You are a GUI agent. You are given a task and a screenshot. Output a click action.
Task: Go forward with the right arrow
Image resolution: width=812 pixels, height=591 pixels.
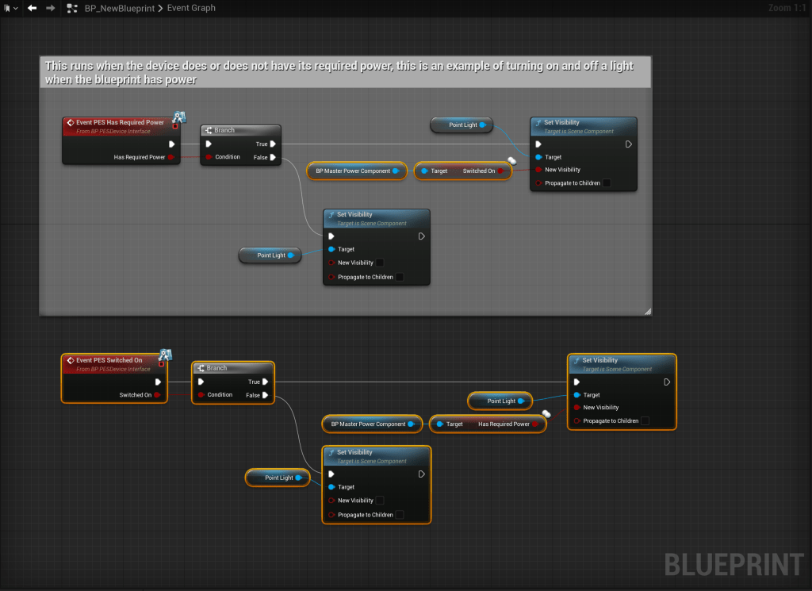(x=50, y=8)
